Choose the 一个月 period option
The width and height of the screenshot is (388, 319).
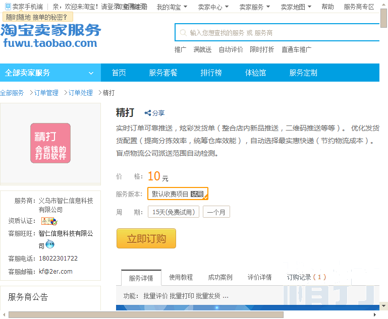[216, 212]
